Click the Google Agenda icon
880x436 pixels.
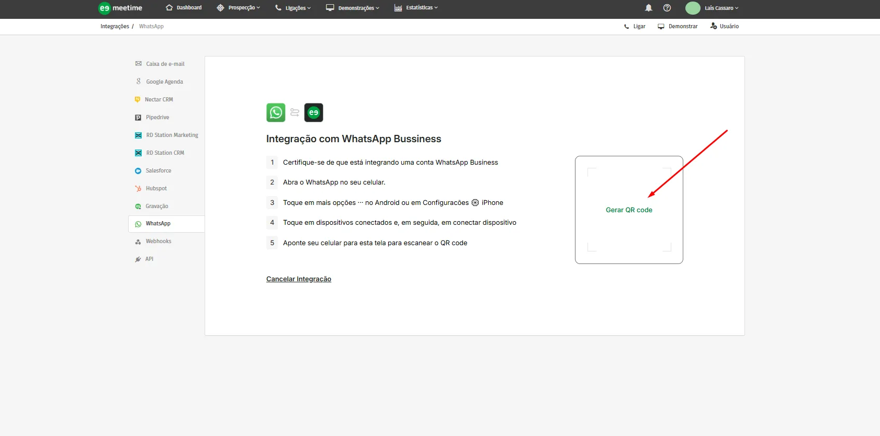(x=138, y=82)
